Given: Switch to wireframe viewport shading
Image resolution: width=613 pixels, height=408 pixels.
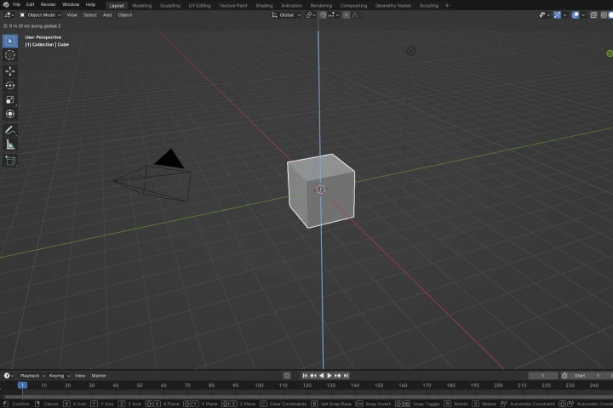Looking at the screenshot, I should (x=604, y=15).
